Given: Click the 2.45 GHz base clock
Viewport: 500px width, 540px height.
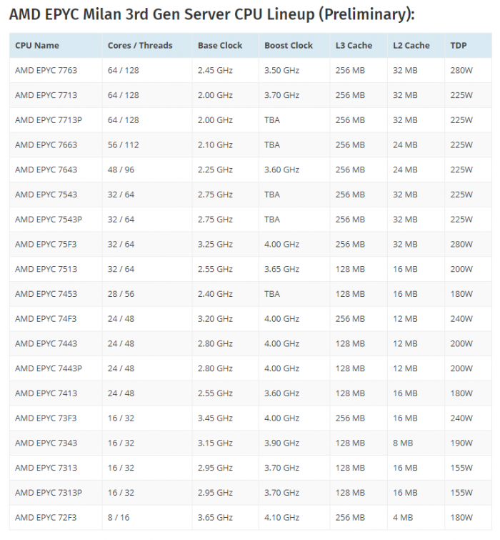Looking at the screenshot, I should click(215, 70).
